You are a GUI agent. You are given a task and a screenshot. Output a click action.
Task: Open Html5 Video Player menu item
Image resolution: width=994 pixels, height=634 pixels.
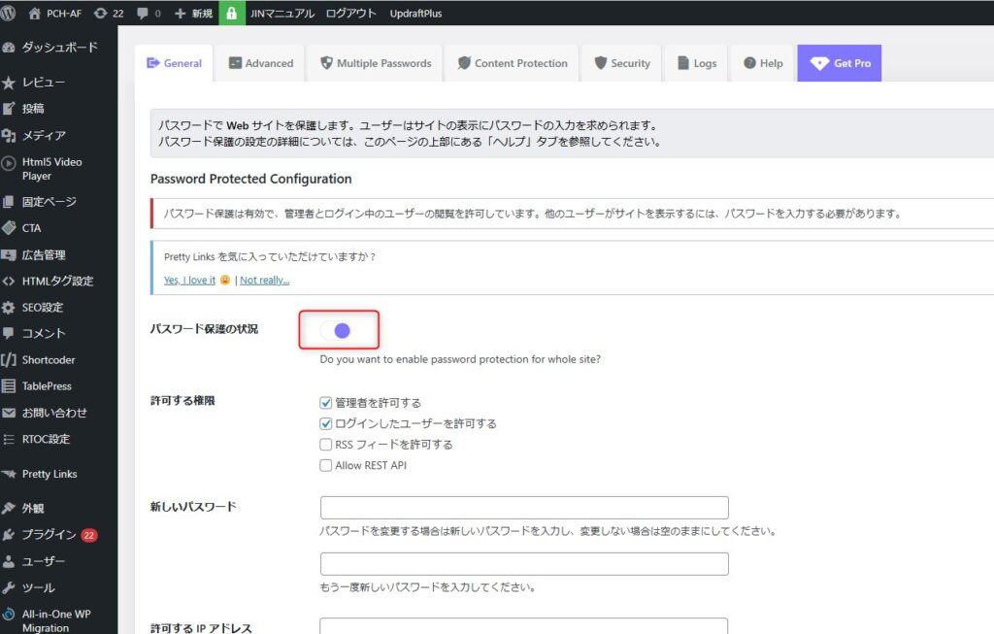point(50,169)
